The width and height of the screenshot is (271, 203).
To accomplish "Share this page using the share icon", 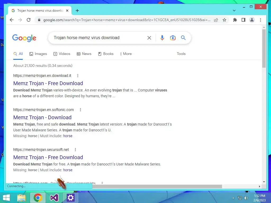I will (x=216, y=20).
